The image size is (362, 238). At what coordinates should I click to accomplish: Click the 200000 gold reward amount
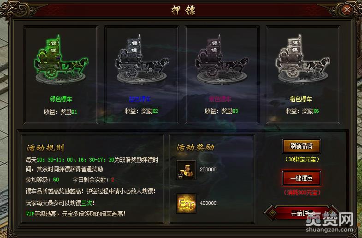pos(208,169)
